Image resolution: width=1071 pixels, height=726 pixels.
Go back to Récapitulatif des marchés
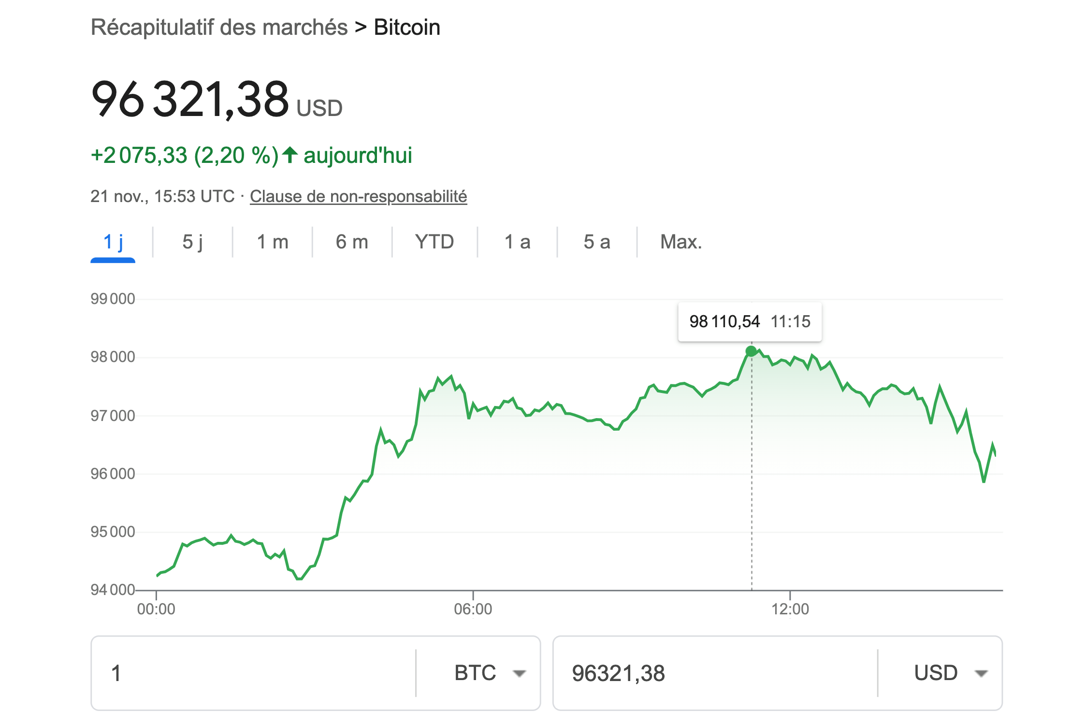(219, 28)
